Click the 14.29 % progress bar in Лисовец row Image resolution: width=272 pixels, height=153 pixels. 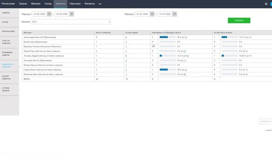point(229,56)
